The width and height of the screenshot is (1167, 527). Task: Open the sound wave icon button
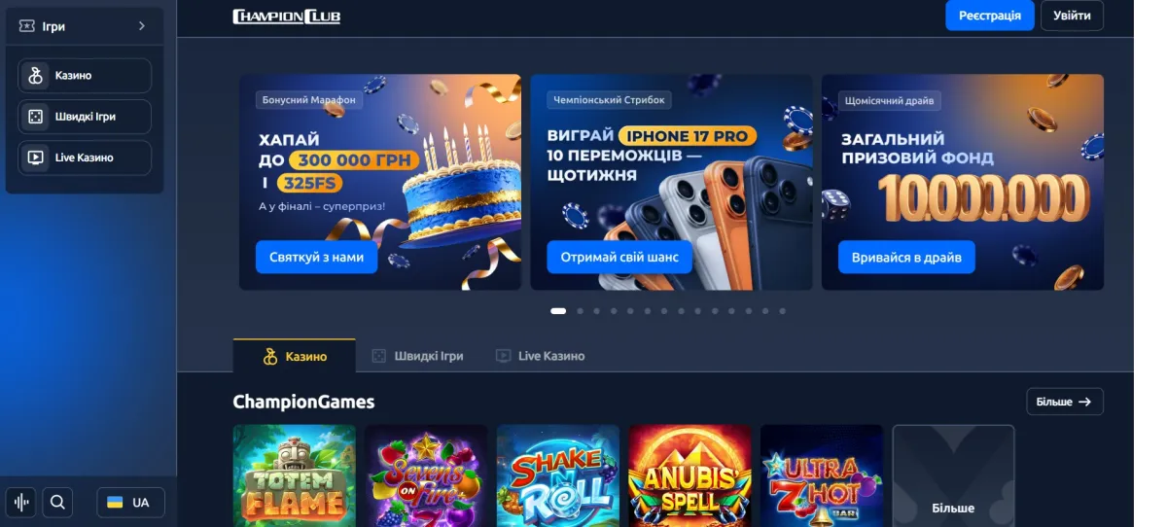point(21,503)
